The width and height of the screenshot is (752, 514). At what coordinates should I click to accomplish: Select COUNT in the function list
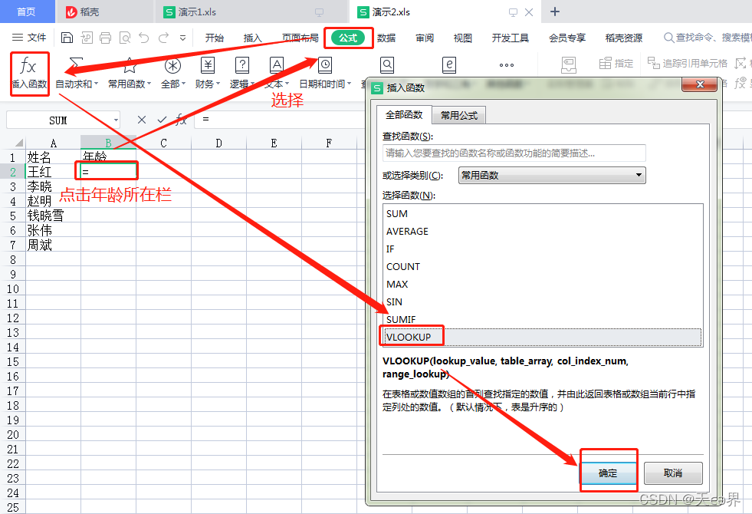click(x=543, y=266)
